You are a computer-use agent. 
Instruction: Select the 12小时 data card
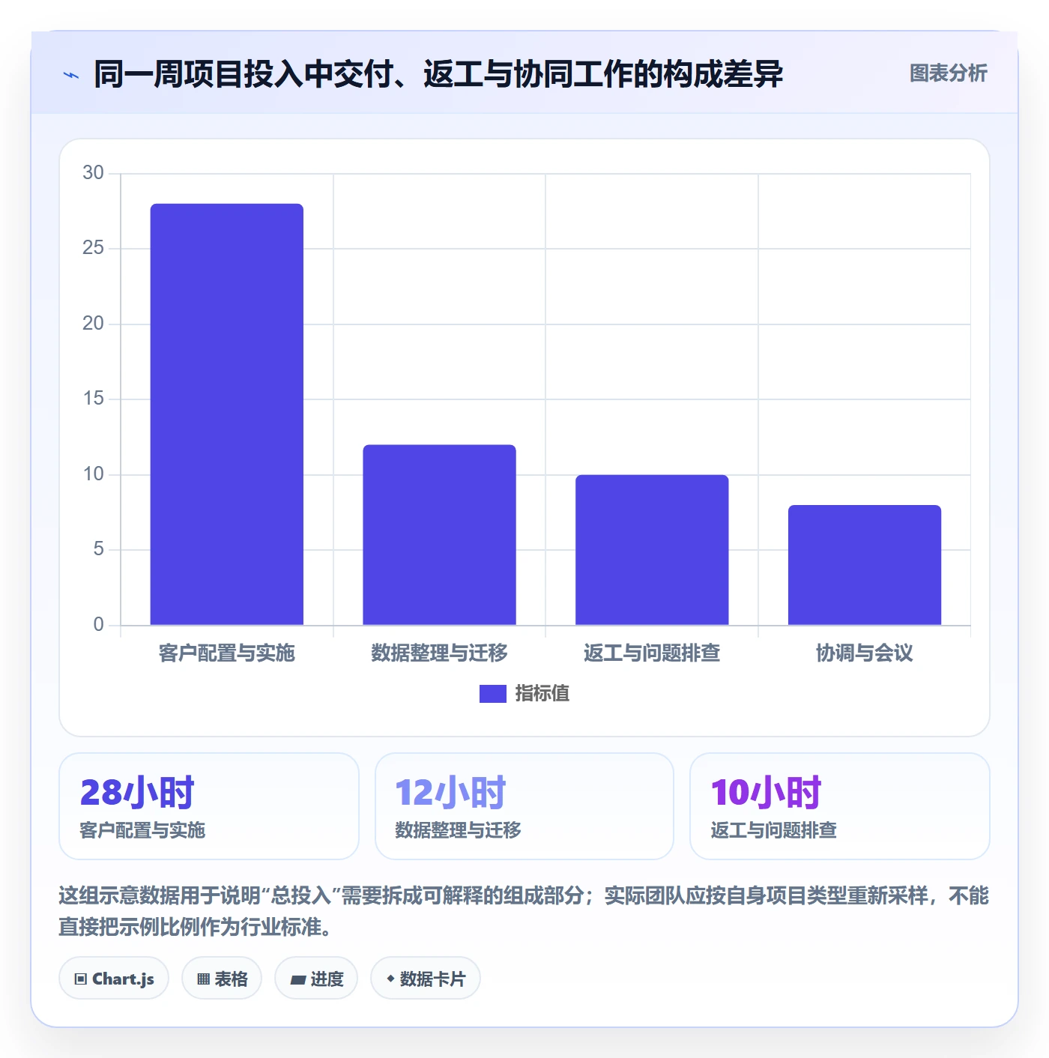(x=524, y=806)
